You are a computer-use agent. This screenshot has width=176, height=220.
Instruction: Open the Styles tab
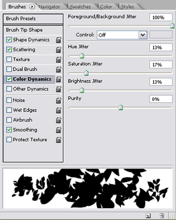click(x=128, y=7)
